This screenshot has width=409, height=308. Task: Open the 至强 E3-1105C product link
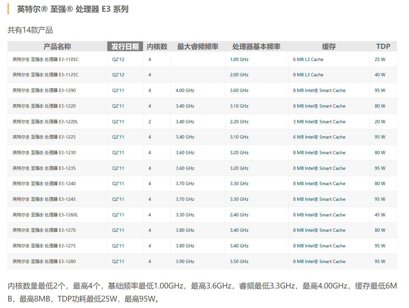(x=45, y=59)
